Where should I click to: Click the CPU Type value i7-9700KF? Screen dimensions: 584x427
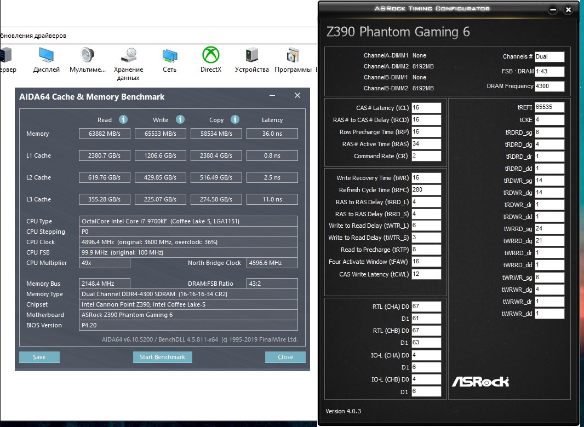coord(188,221)
